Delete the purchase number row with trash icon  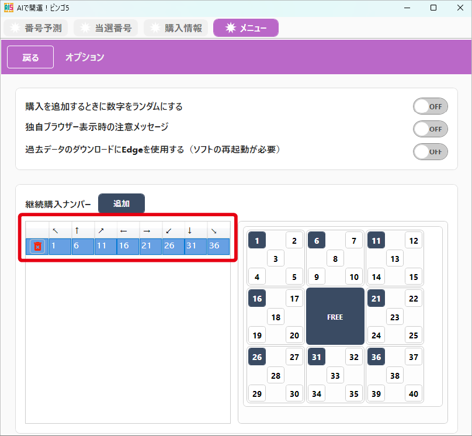(36, 246)
